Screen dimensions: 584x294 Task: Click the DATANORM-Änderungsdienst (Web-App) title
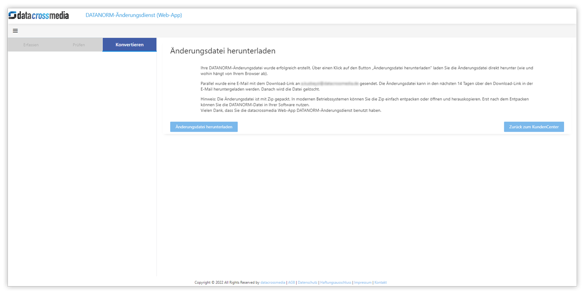(133, 15)
